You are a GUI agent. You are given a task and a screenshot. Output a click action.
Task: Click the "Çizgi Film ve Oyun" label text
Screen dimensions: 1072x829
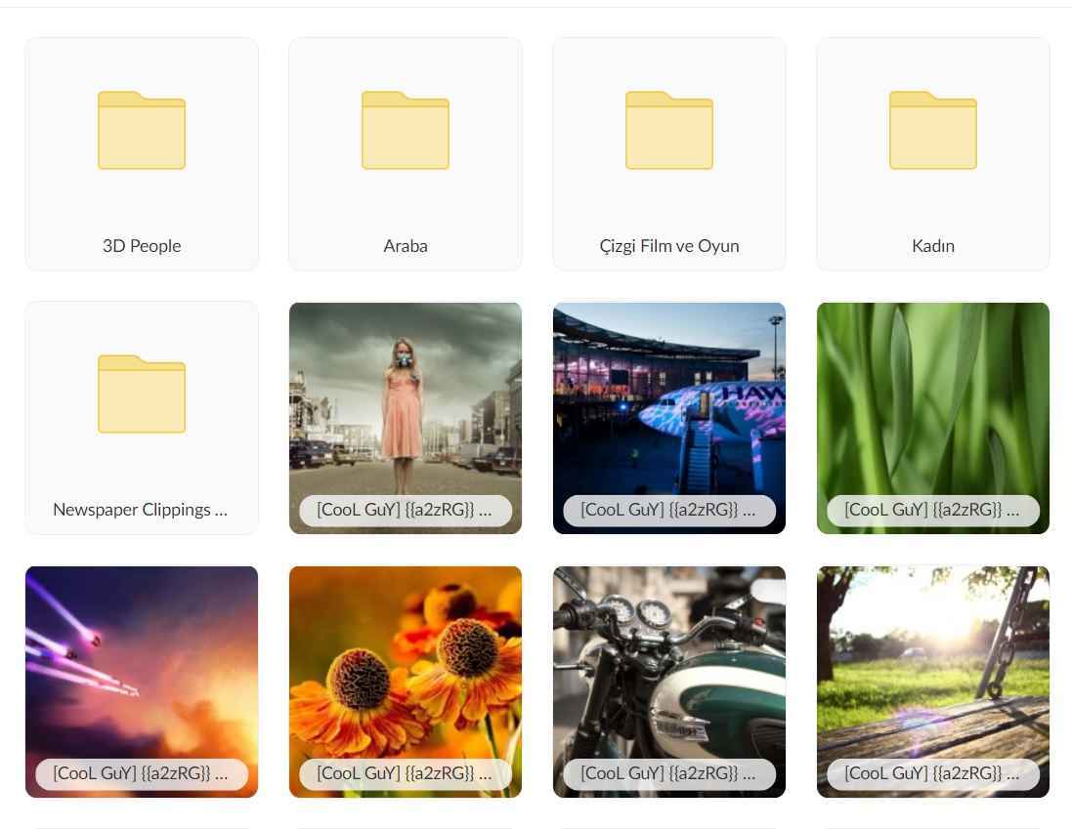pyautogui.click(x=669, y=246)
